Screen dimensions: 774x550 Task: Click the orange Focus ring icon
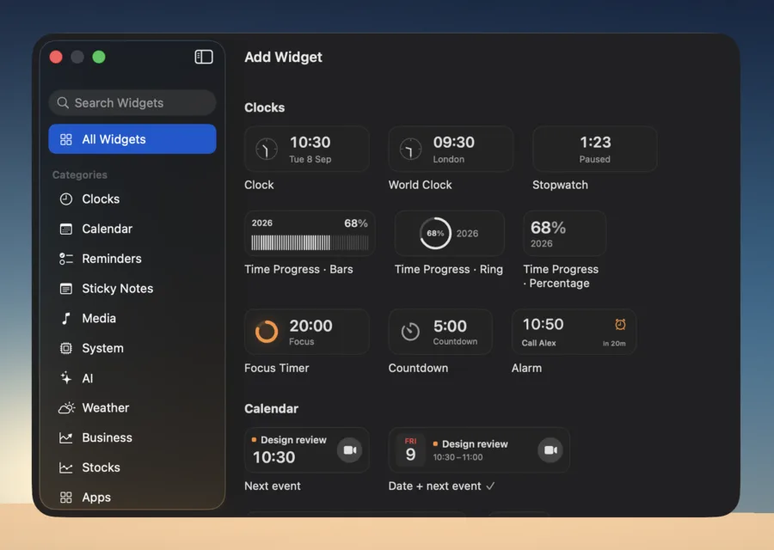tap(267, 332)
